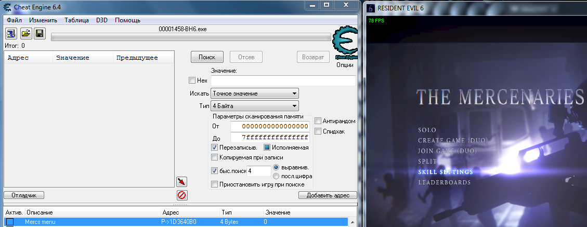Open the Искать scan type dropdown
This screenshot has width=587, height=227.
[x=255, y=94]
